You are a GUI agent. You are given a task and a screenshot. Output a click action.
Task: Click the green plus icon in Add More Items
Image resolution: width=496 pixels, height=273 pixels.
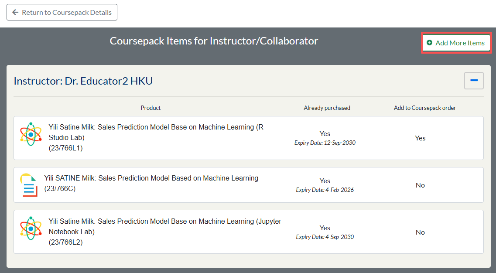[429, 43]
